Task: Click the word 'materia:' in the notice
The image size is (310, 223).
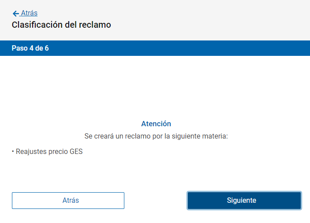Action: 215,137
